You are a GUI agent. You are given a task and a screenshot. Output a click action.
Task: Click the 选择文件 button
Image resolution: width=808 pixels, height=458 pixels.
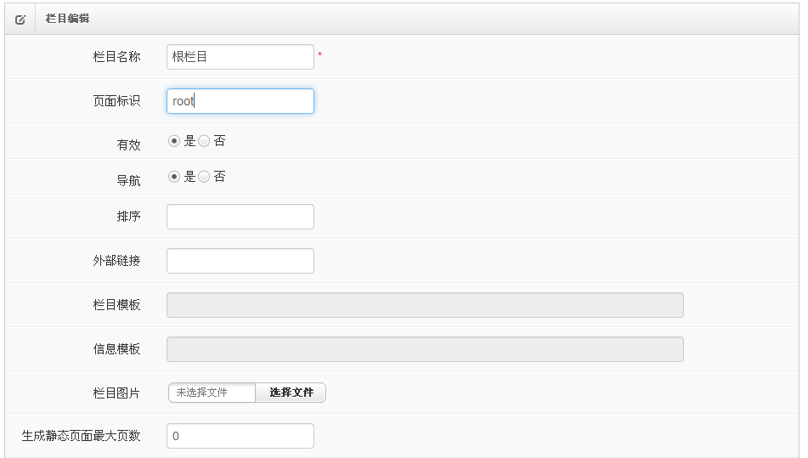click(291, 393)
